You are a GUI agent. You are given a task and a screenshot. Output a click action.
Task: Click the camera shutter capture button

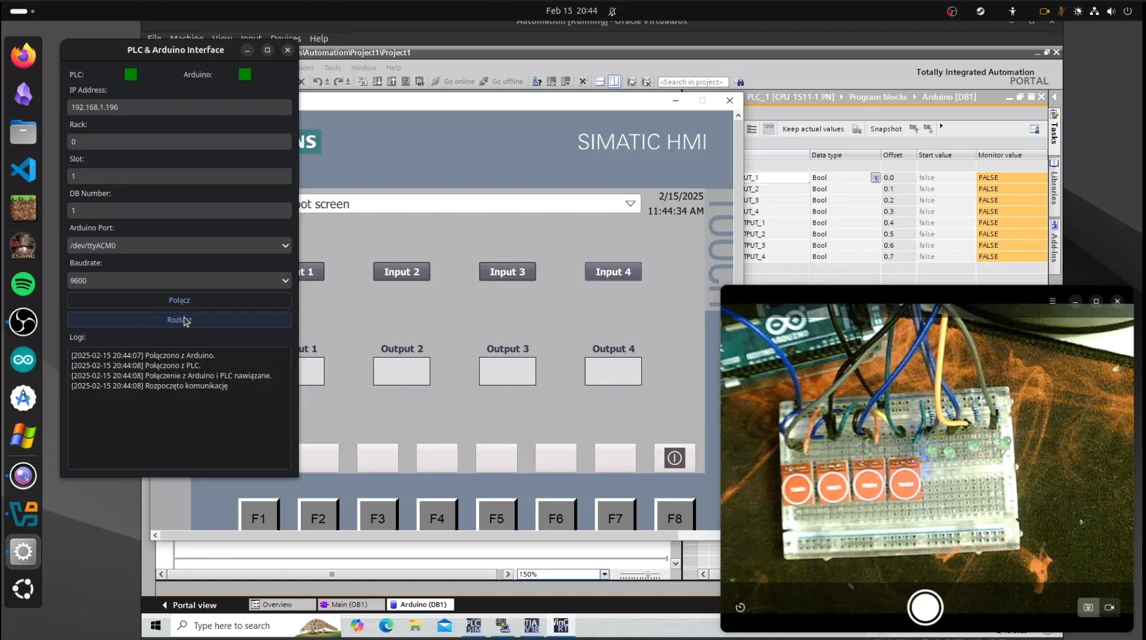925,607
